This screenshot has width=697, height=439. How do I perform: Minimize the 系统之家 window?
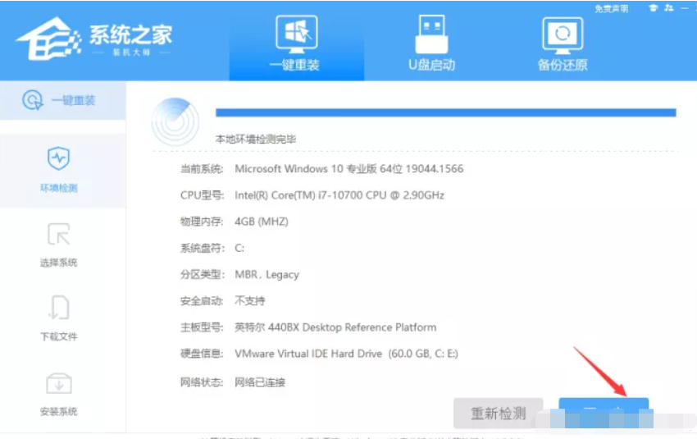(x=685, y=8)
